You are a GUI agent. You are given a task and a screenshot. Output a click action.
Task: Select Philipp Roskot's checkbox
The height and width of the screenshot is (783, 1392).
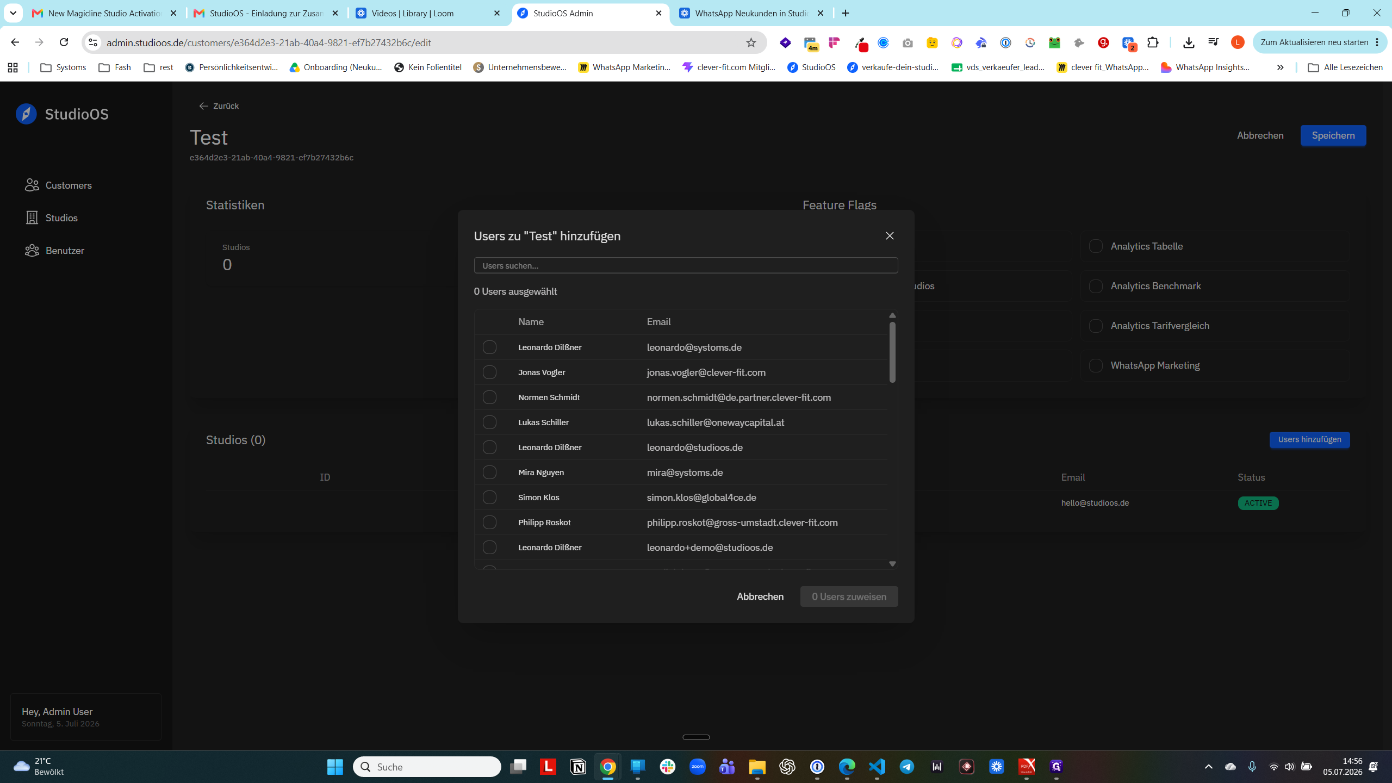click(x=489, y=522)
